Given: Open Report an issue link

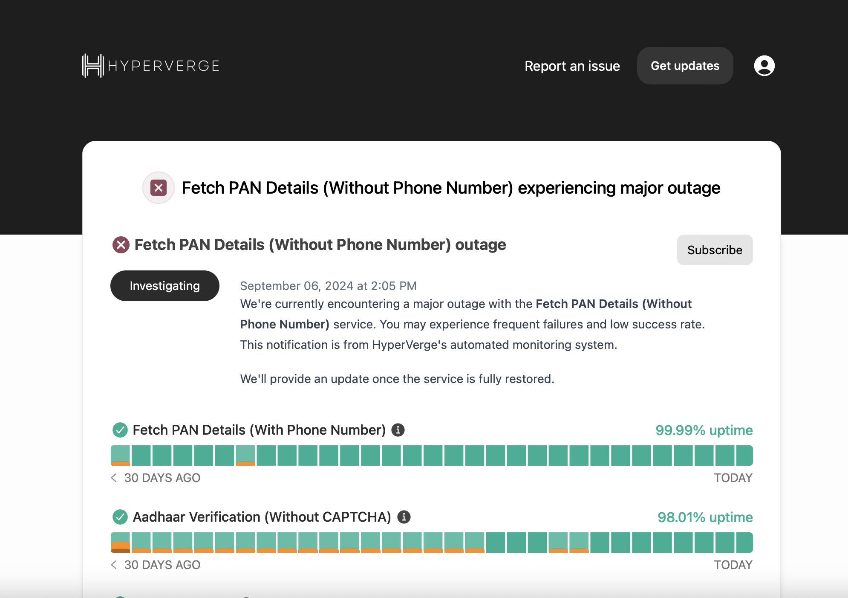Looking at the screenshot, I should [572, 66].
